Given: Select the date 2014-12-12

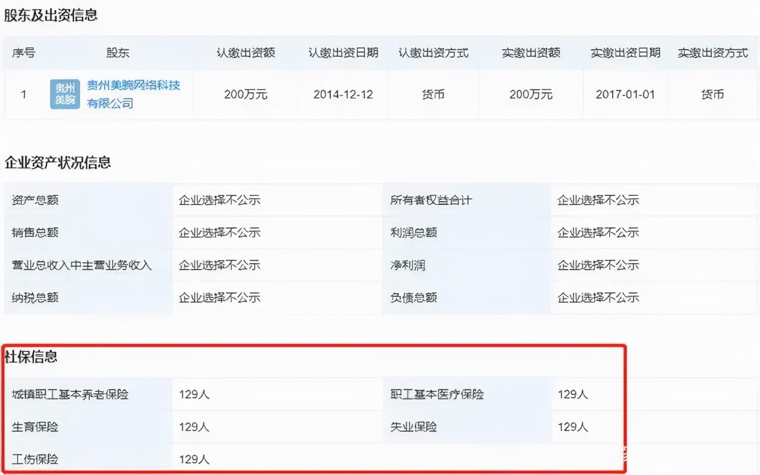Looking at the screenshot, I should click(343, 94).
